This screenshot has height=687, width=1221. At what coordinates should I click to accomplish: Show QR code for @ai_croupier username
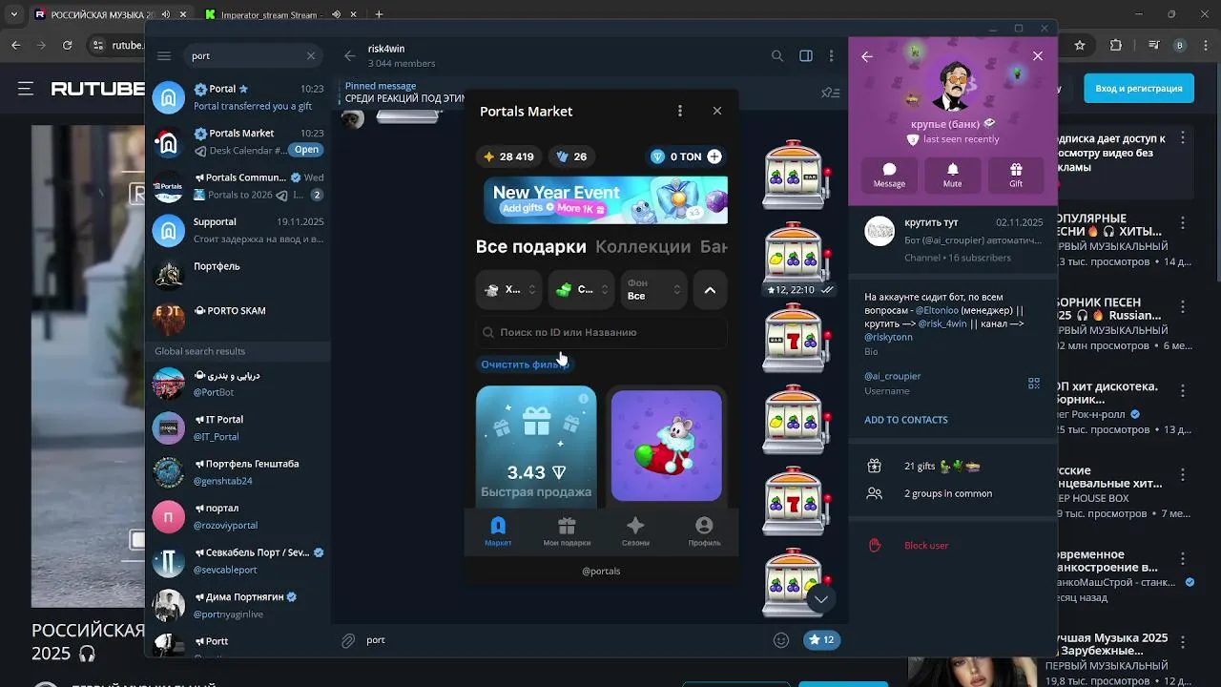tap(1034, 383)
